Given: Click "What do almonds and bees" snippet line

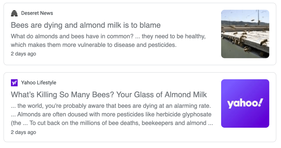Looking at the screenshot, I should click(108, 36).
